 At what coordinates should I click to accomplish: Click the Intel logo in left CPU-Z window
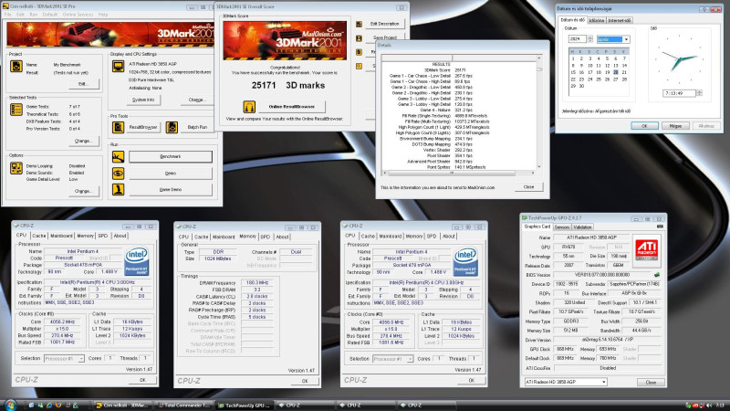point(137,261)
